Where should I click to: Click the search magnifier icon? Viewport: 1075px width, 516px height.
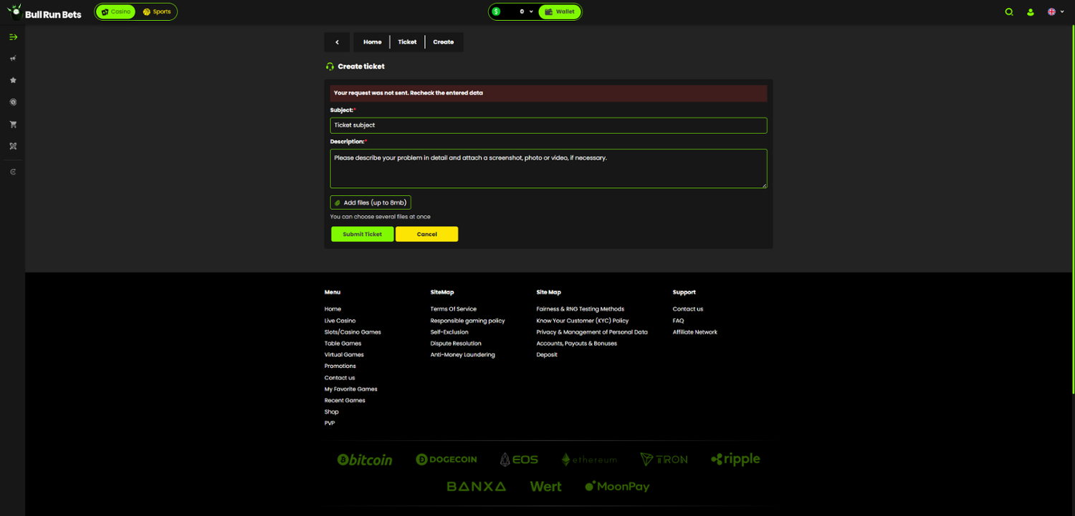click(1009, 12)
